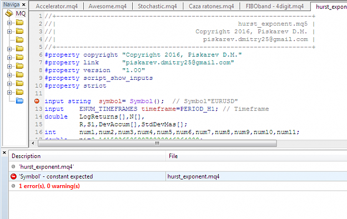Click the gray dot icon beside error summary
This screenshot has width=347, height=219.
tap(13, 186)
